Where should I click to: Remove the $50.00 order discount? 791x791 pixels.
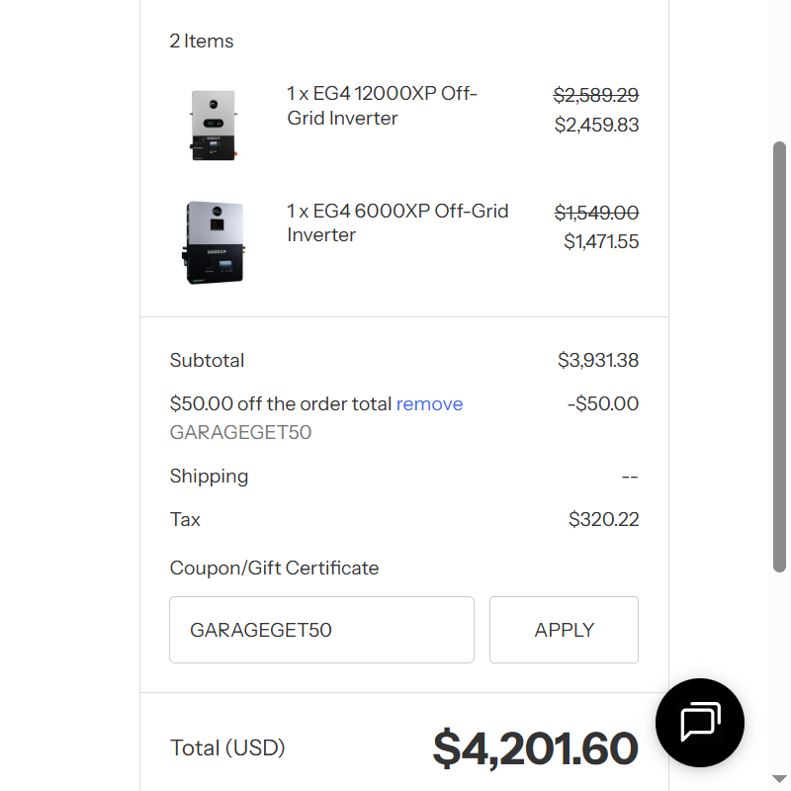(x=429, y=403)
